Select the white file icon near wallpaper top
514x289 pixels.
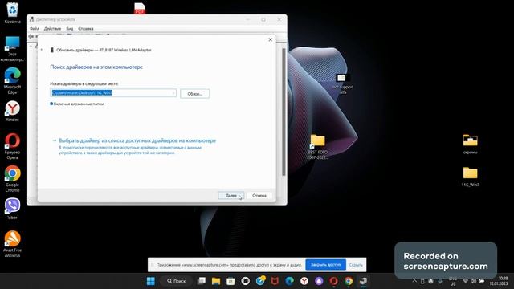click(343, 83)
